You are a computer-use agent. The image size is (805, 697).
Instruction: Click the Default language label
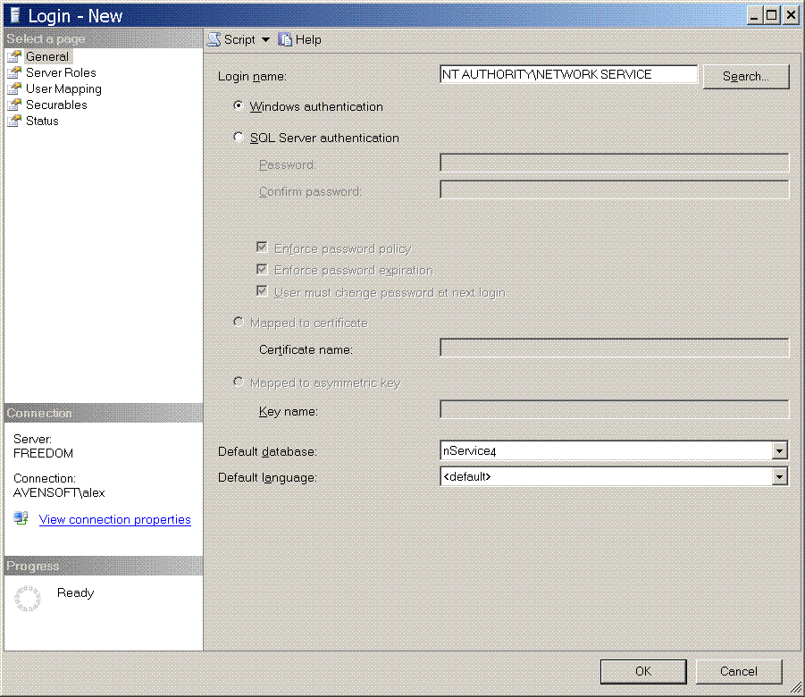point(267,478)
